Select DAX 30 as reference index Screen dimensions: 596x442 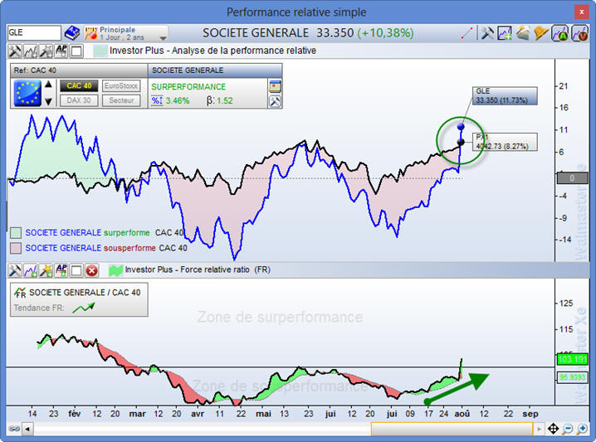[79, 100]
